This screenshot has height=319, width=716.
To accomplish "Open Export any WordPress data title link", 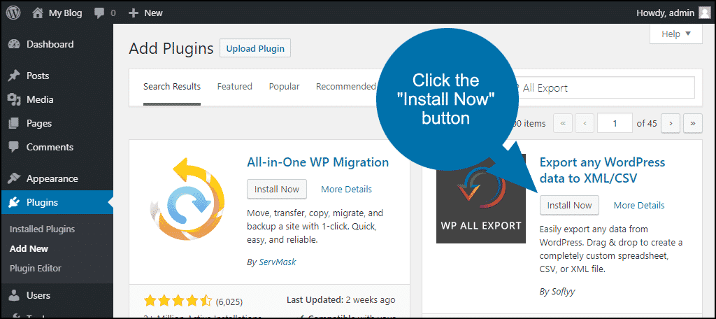I will 602,170.
